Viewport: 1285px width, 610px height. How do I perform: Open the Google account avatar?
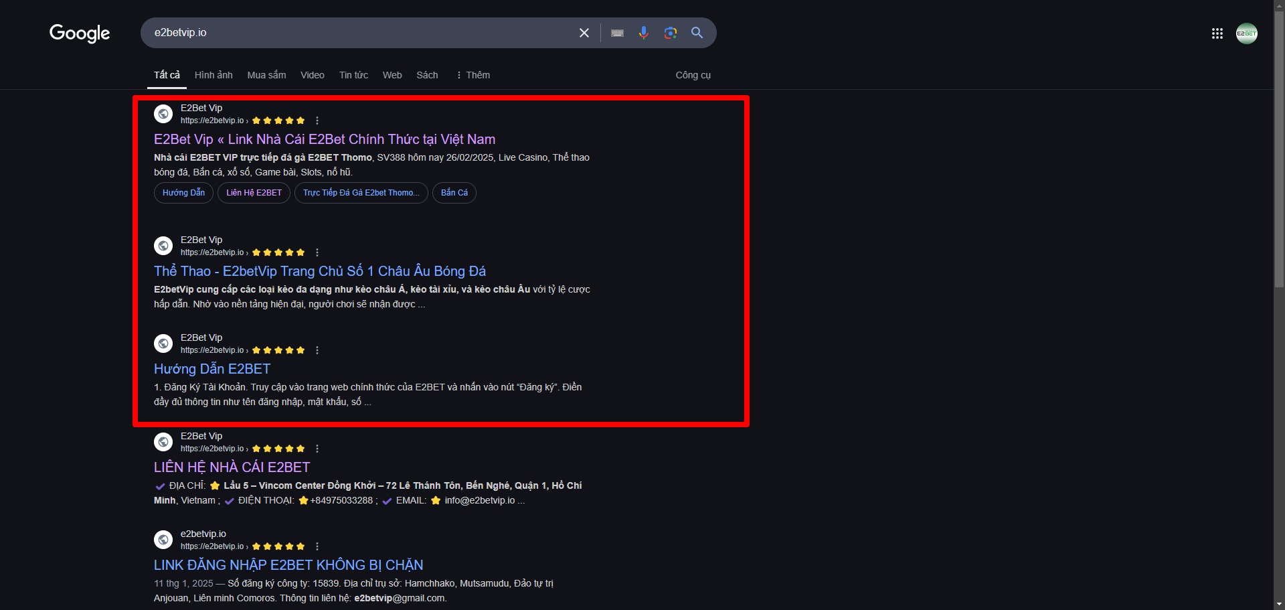click(1247, 33)
